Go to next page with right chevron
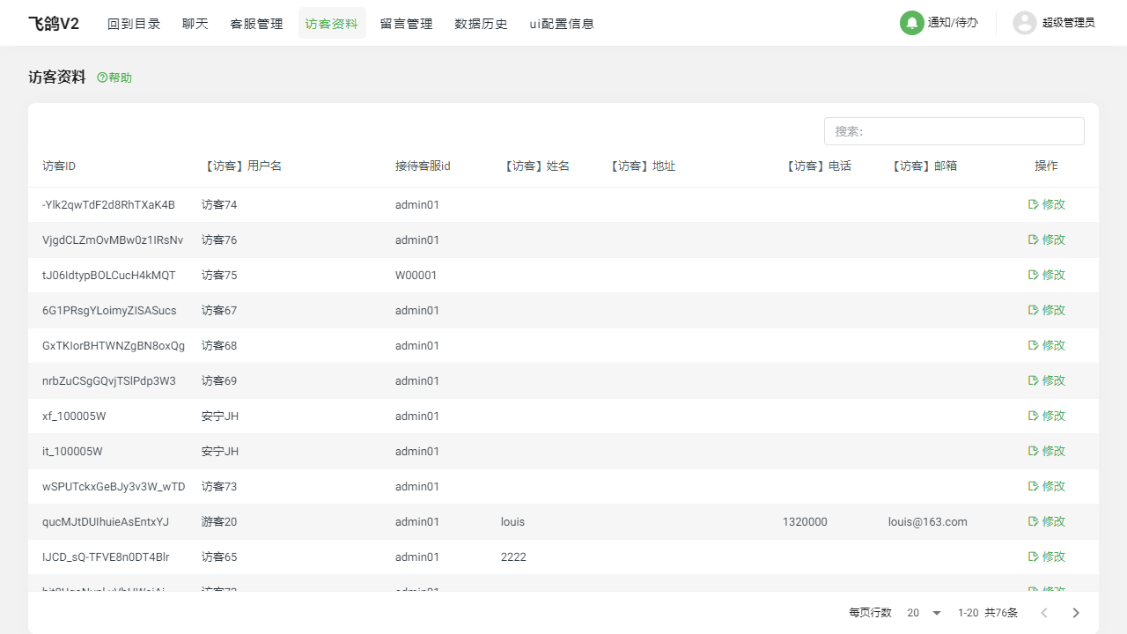The width and height of the screenshot is (1127, 634). pos(1075,613)
